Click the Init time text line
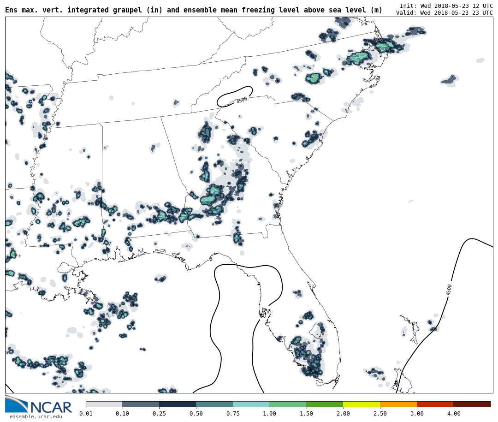The image size is (498, 422). 446,6
